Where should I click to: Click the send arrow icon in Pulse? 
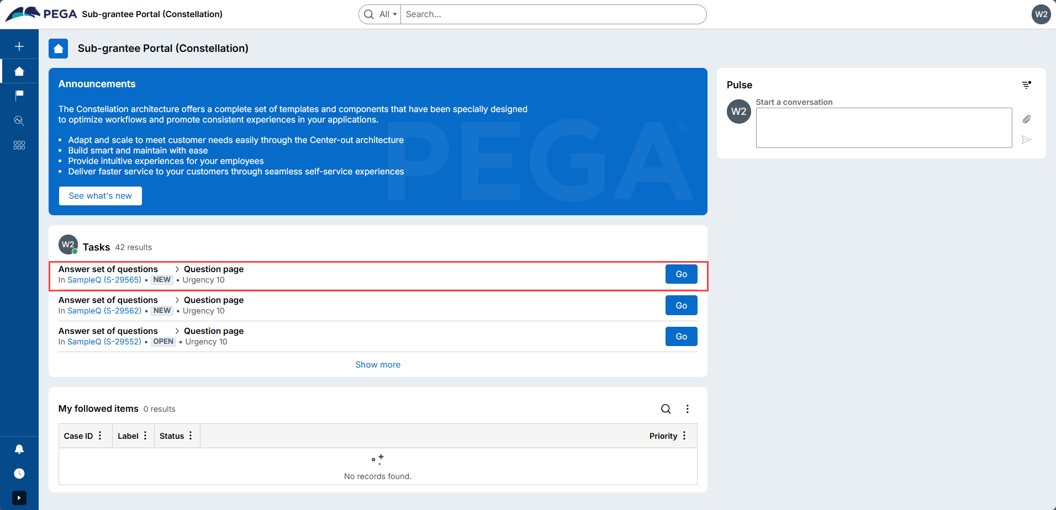click(1026, 140)
